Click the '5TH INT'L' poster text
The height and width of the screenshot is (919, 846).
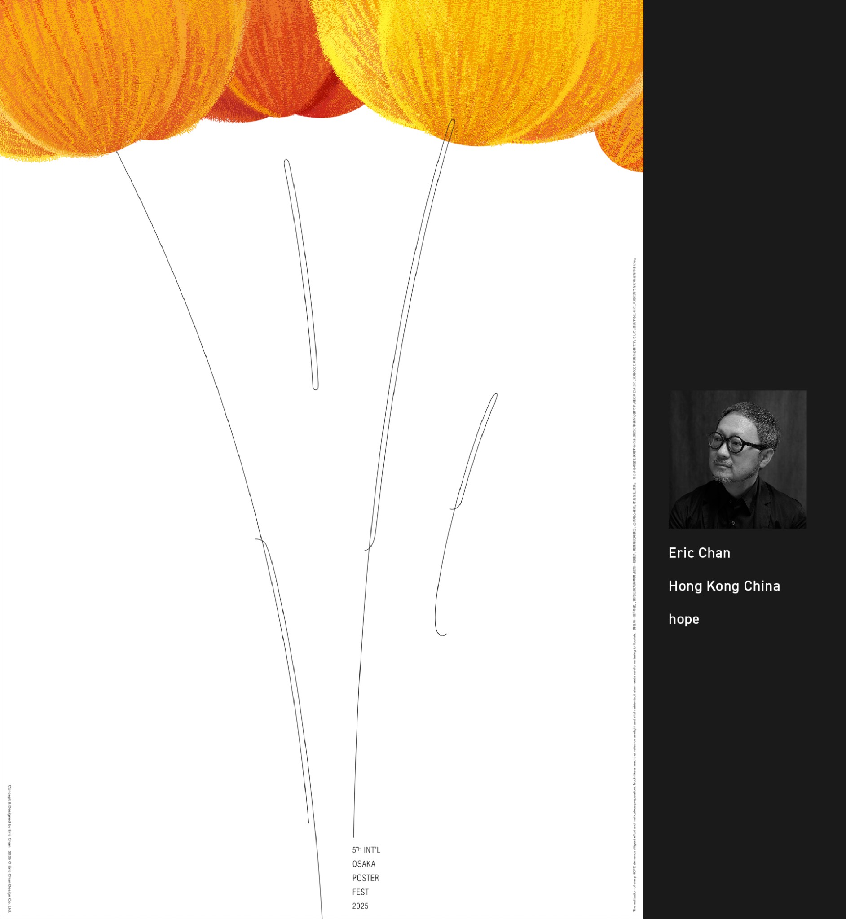(x=366, y=850)
